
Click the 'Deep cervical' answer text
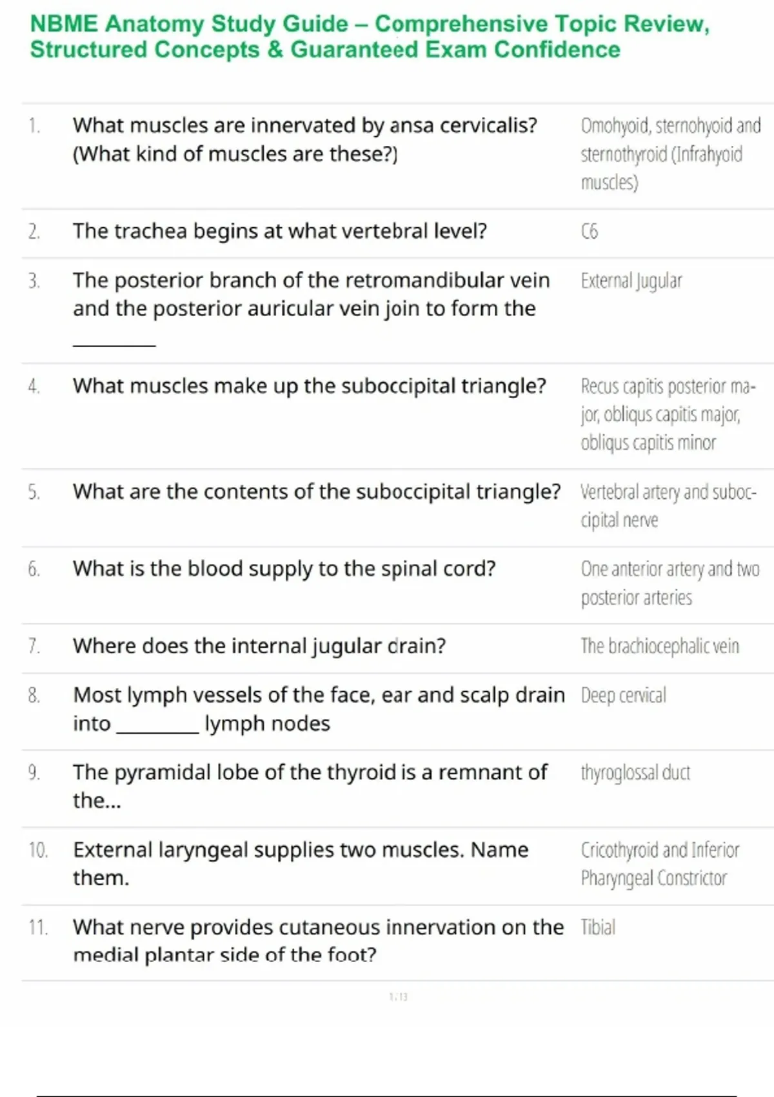(623, 696)
